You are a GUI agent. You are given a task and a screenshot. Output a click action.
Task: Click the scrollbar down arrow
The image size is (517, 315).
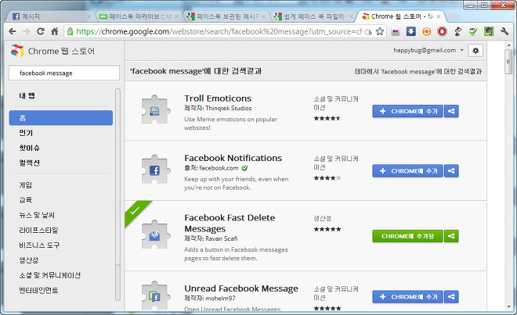tap(508, 306)
